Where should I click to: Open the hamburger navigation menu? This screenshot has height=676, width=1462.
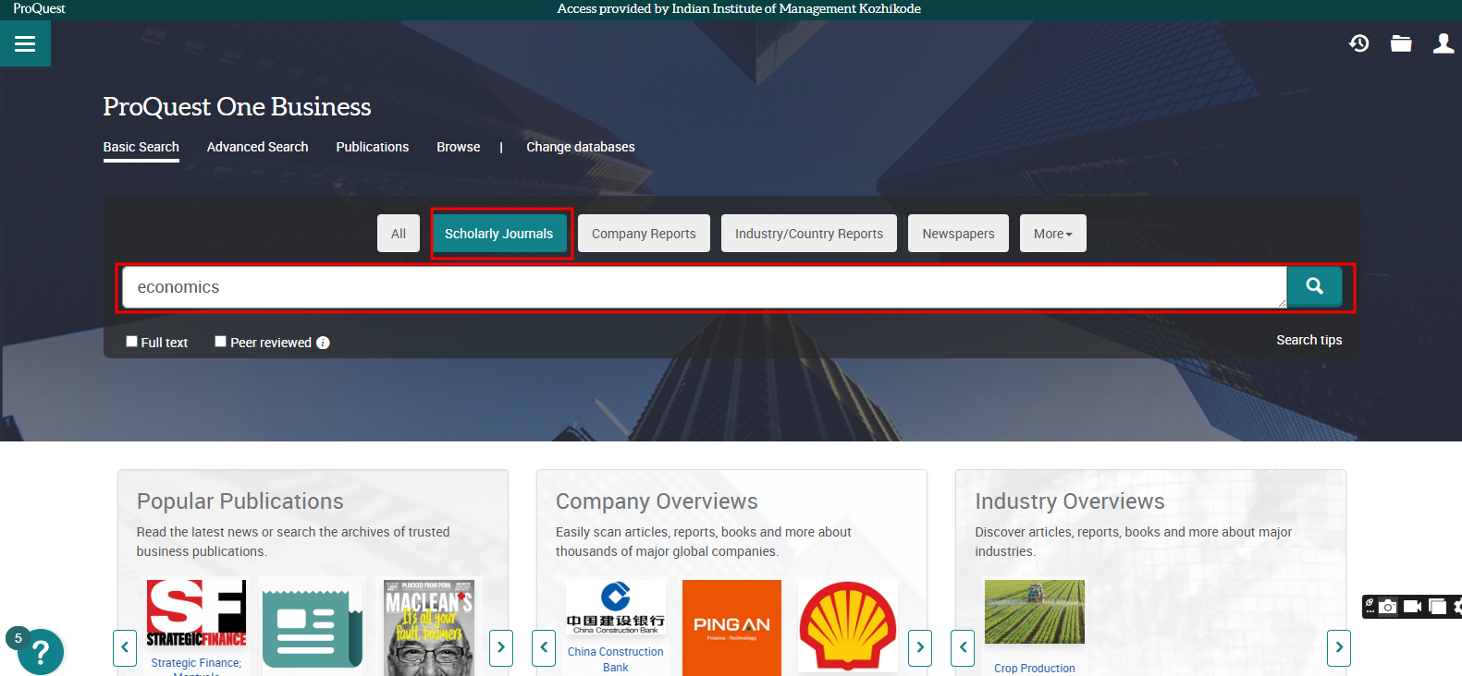(x=25, y=43)
